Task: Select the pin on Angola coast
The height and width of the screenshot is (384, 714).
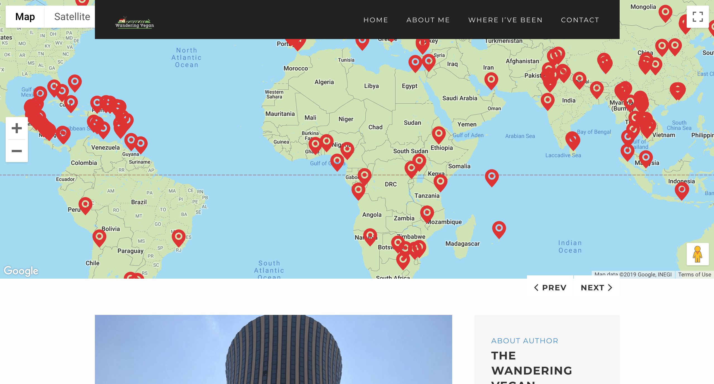Action: (x=358, y=191)
